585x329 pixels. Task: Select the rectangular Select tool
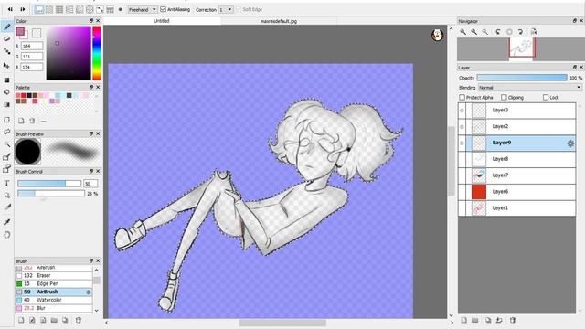coord(6,120)
